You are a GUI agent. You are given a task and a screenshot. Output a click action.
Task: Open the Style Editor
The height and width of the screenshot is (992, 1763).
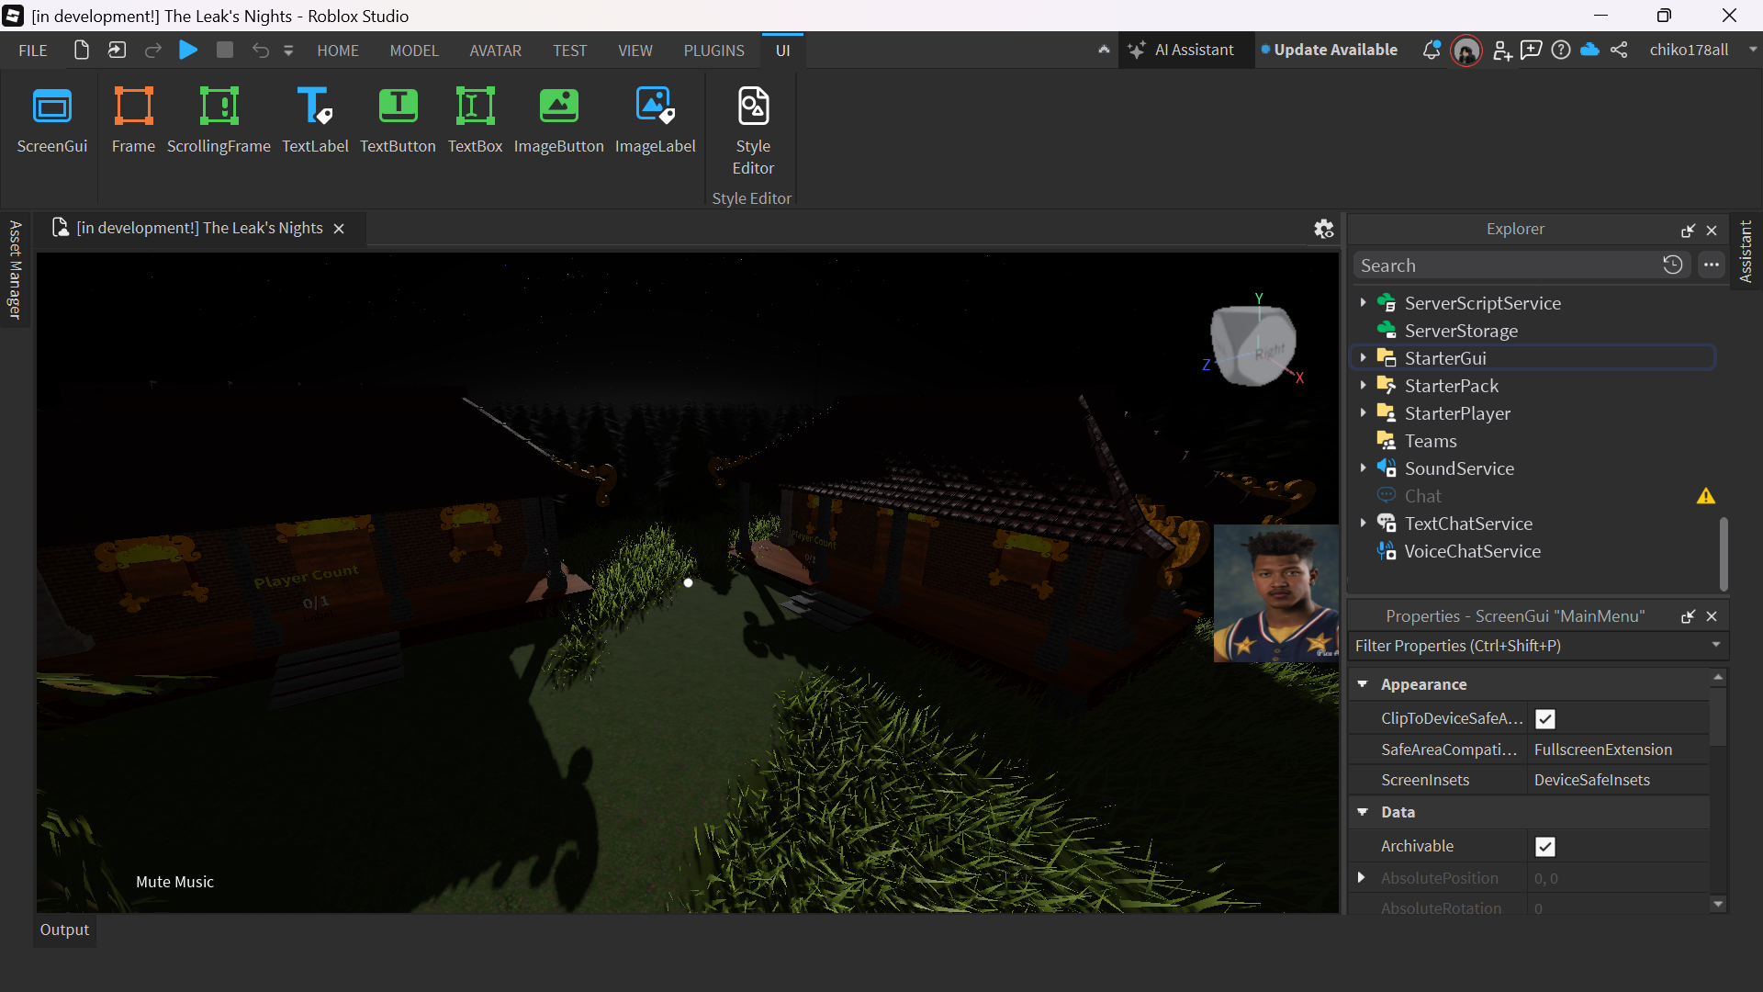752,129
